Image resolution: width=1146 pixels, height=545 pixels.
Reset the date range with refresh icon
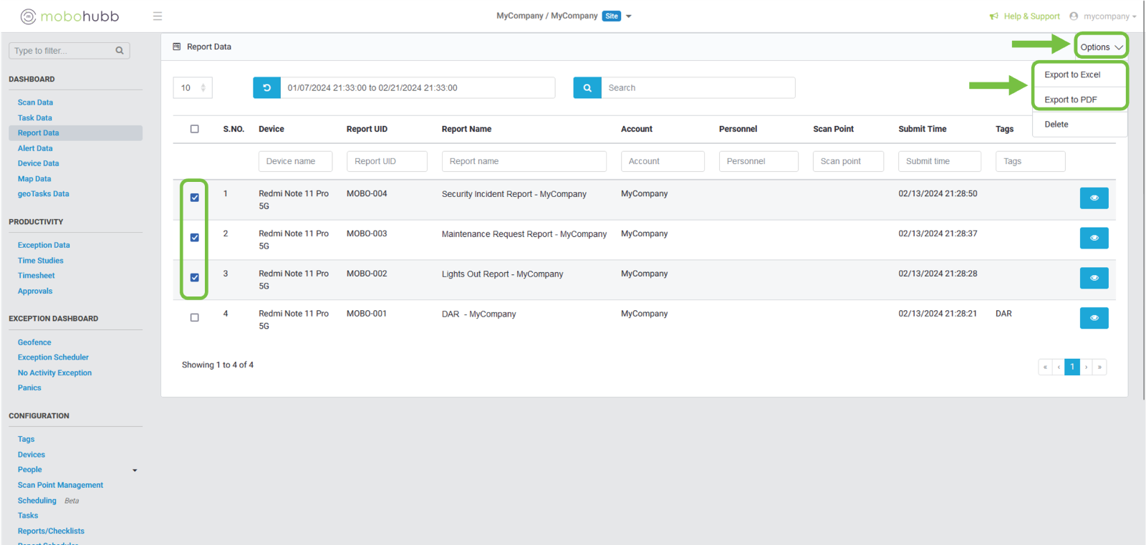pyautogui.click(x=266, y=88)
